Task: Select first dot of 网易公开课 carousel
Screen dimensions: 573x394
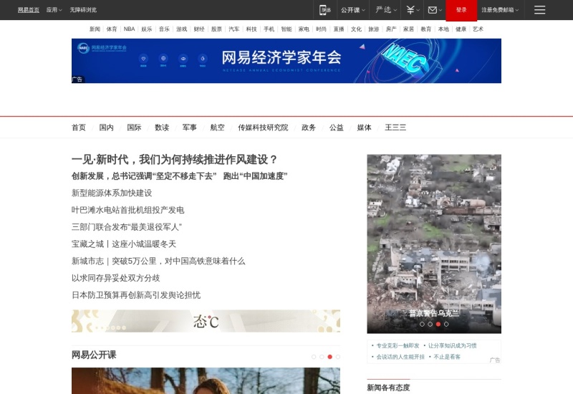Action: pos(314,357)
